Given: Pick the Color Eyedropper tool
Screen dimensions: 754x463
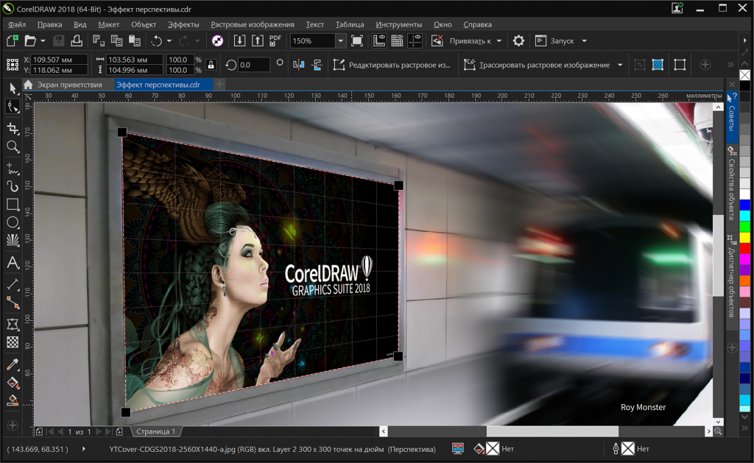Looking at the screenshot, I should 13,364.
